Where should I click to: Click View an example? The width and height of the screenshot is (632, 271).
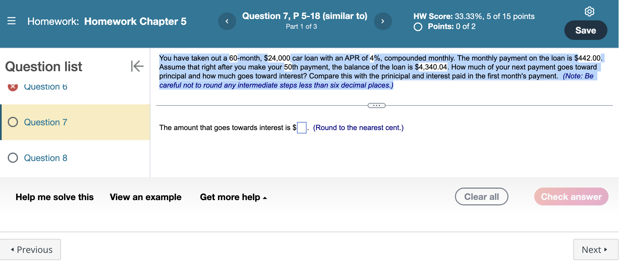pos(146,197)
